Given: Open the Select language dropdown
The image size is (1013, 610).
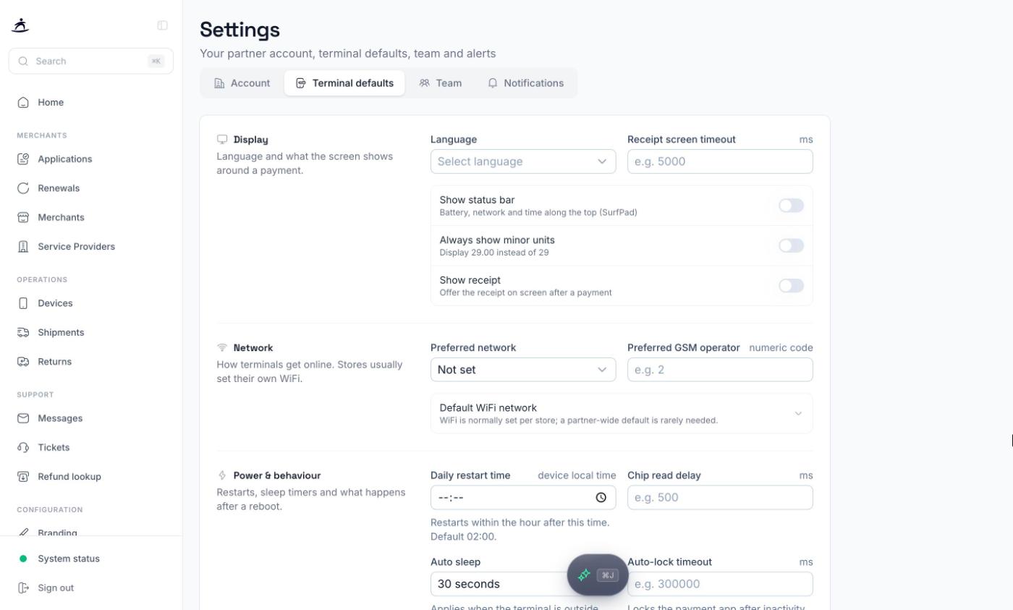Looking at the screenshot, I should tap(523, 161).
